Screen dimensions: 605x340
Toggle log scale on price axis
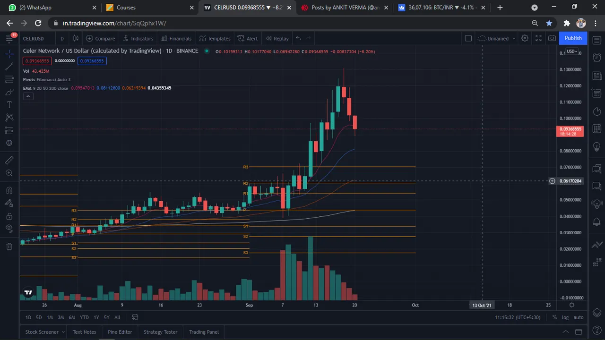pyautogui.click(x=564, y=317)
